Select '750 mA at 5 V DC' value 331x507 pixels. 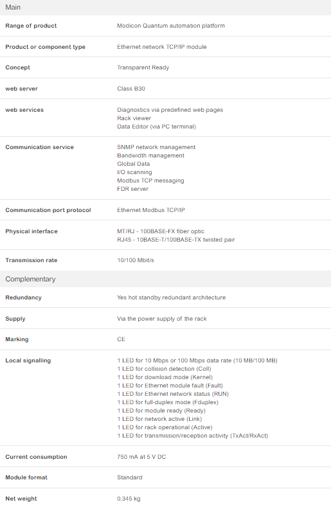pyautogui.click(x=141, y=457)
